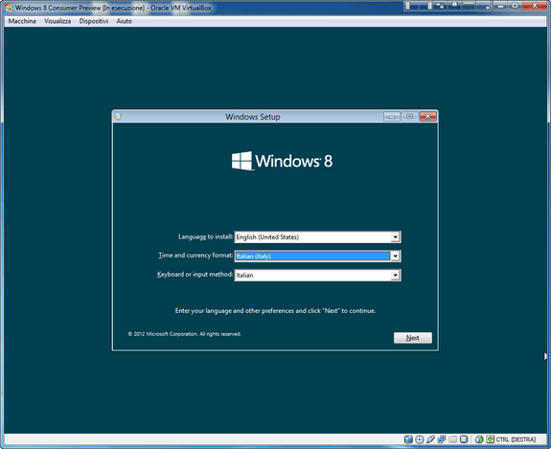Click the Windows Setup title bar icon
Screen dimensions: 551x449
point(118,117)
